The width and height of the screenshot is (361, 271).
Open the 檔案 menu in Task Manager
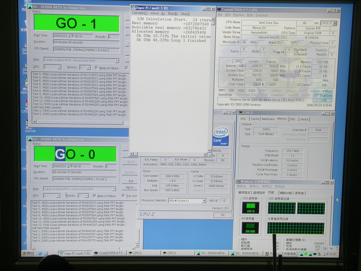(x=241, y=186)
